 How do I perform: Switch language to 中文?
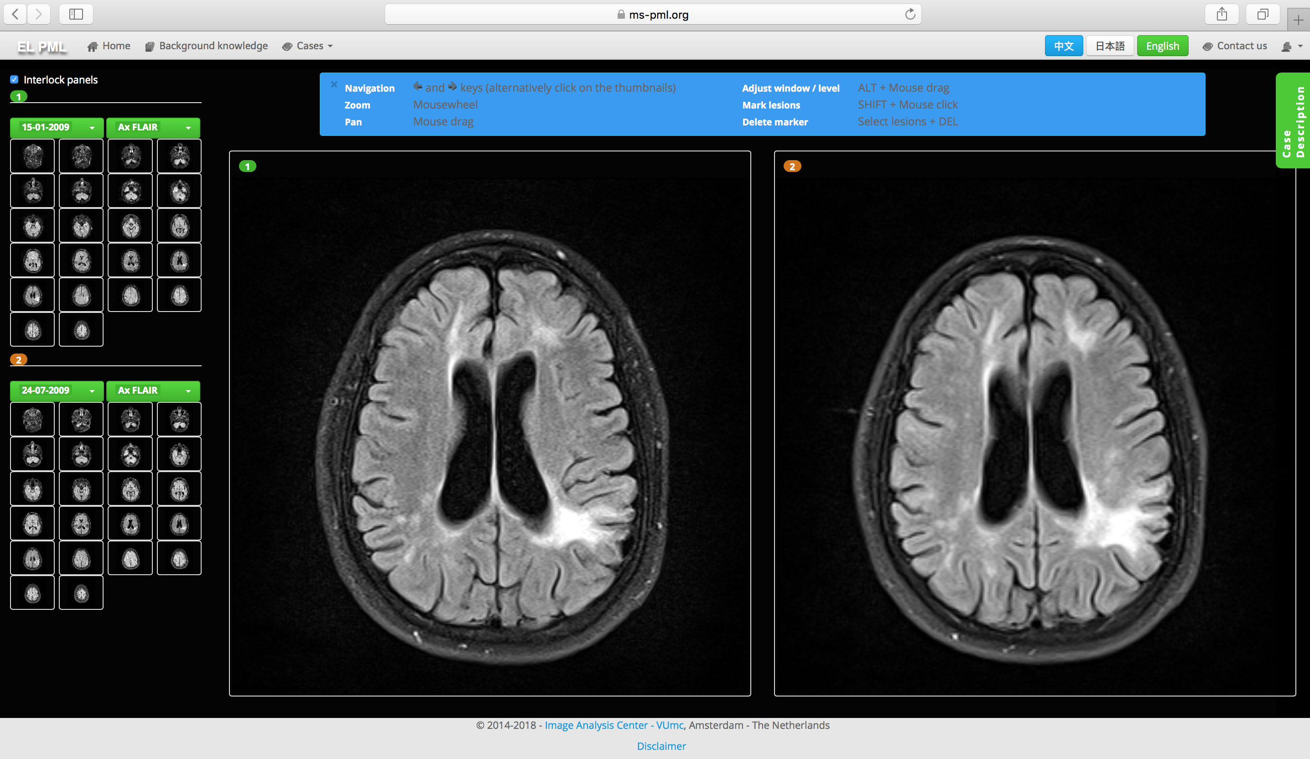1063,46
